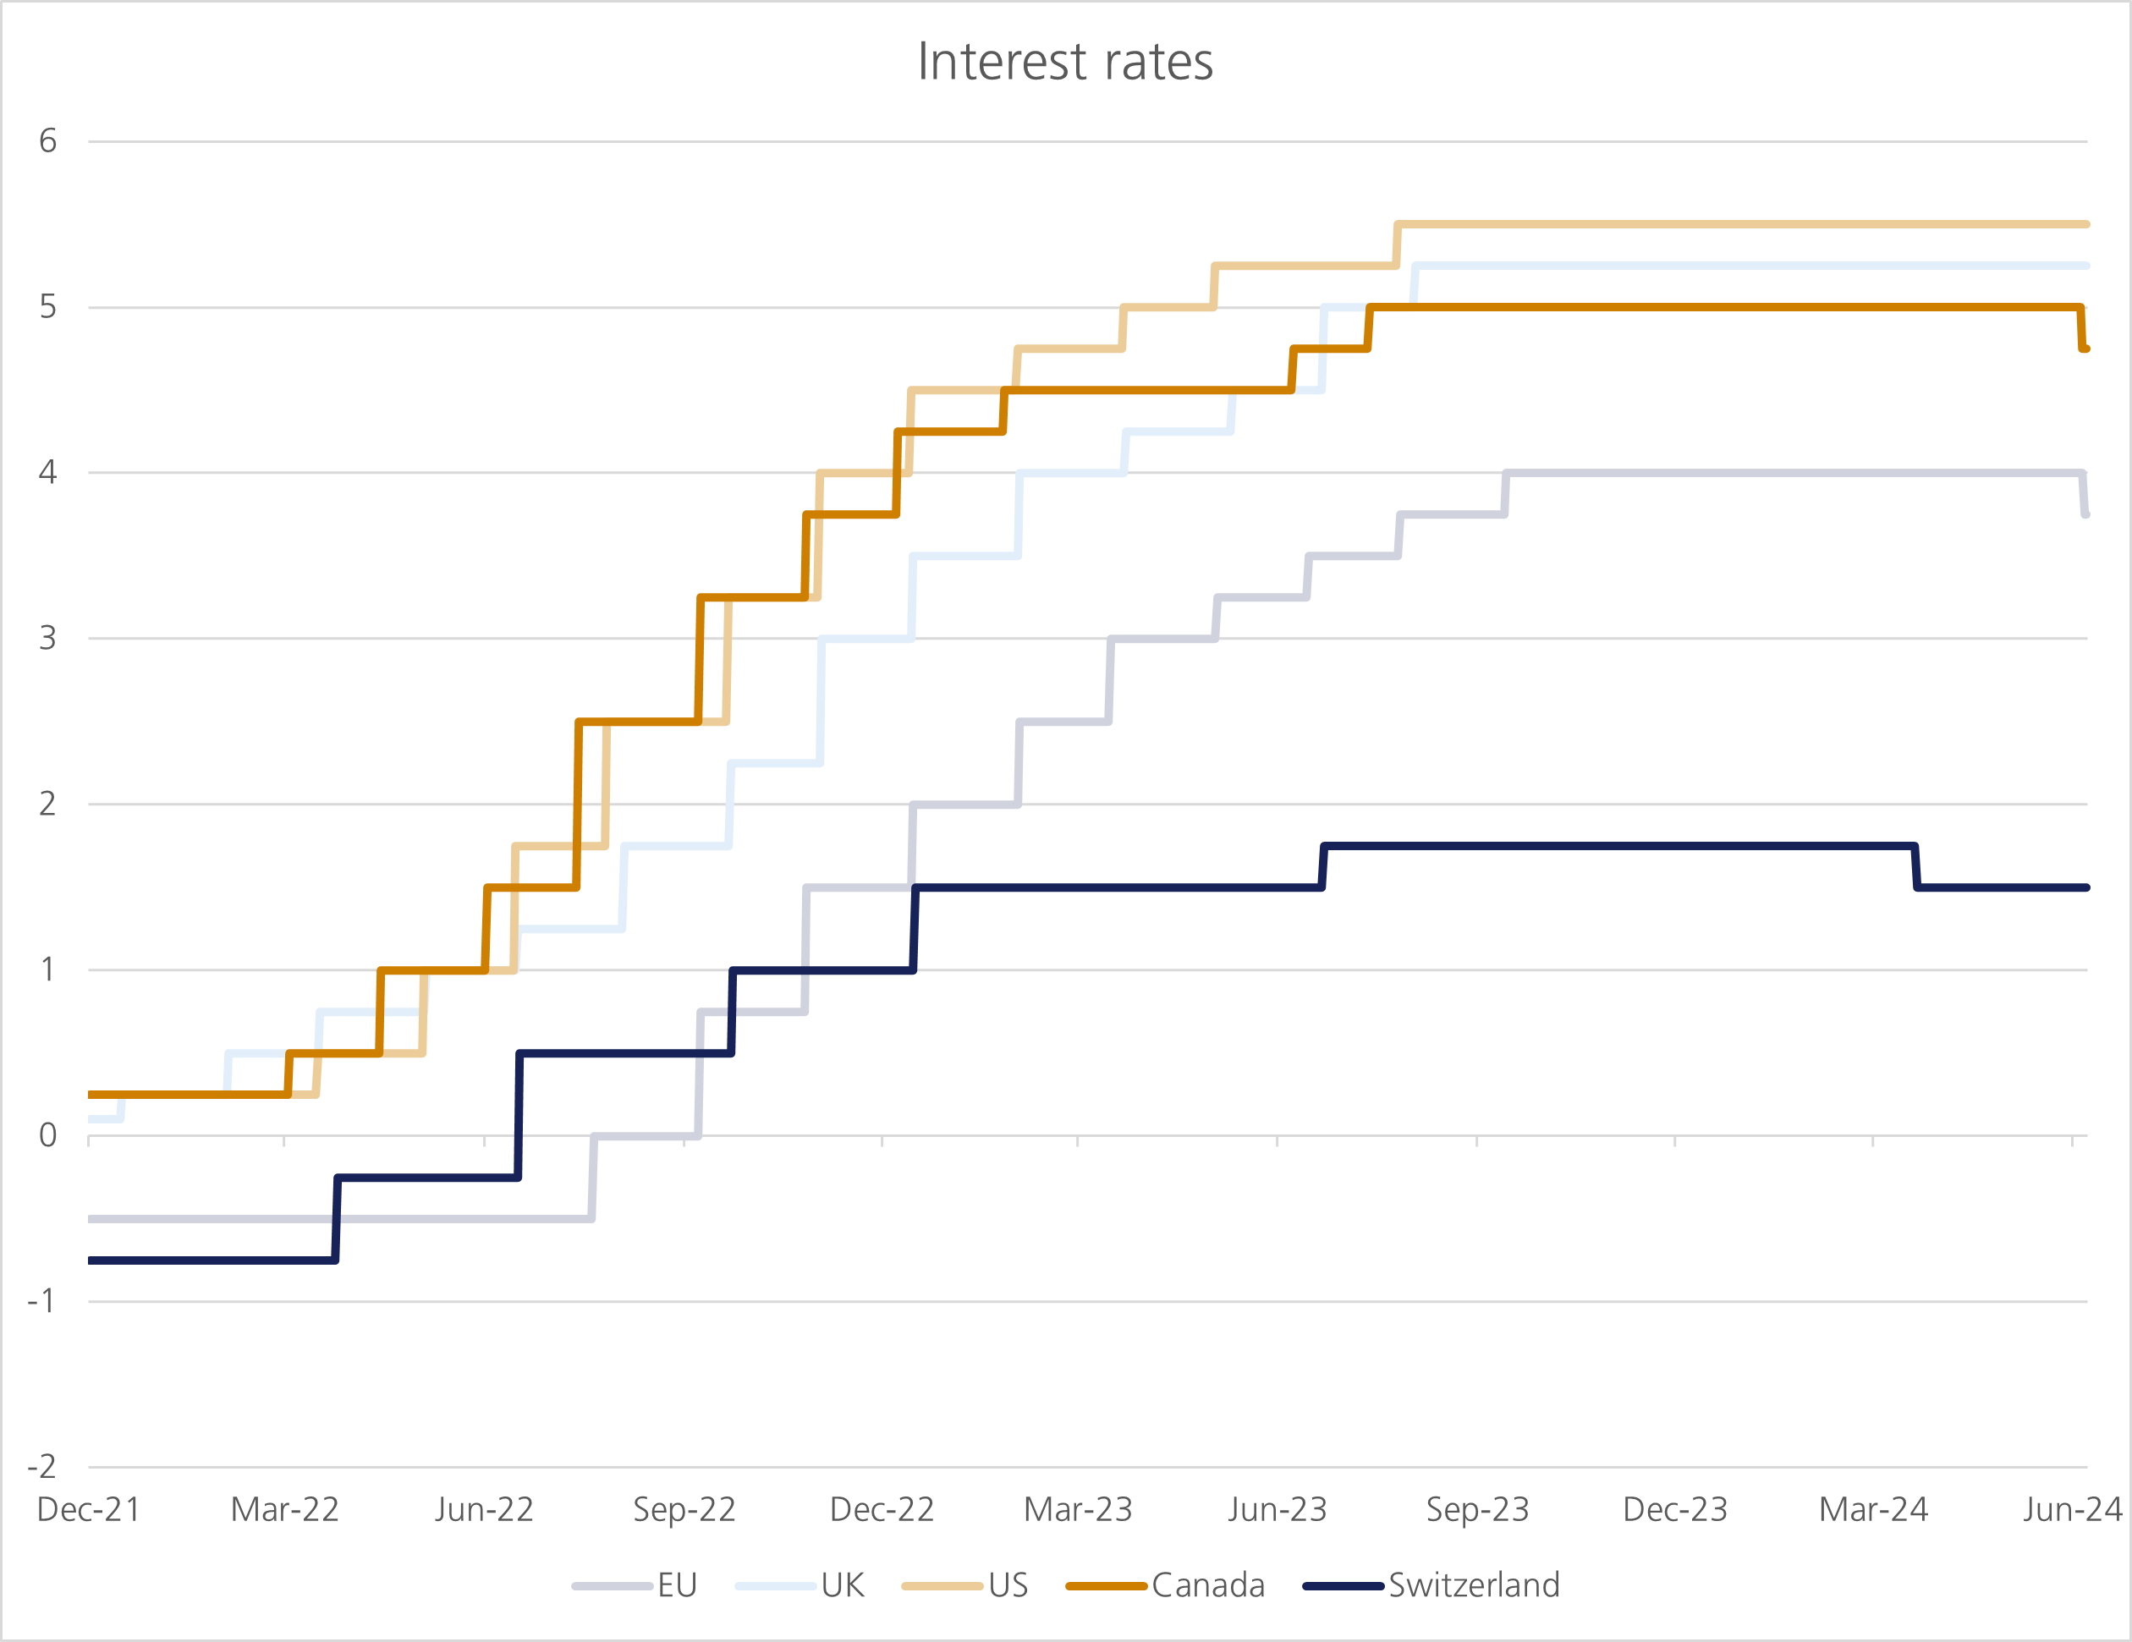2132x1642 pixels.
Task: Click the Canada legend line swatch
Action: tap(1106, 1586)
